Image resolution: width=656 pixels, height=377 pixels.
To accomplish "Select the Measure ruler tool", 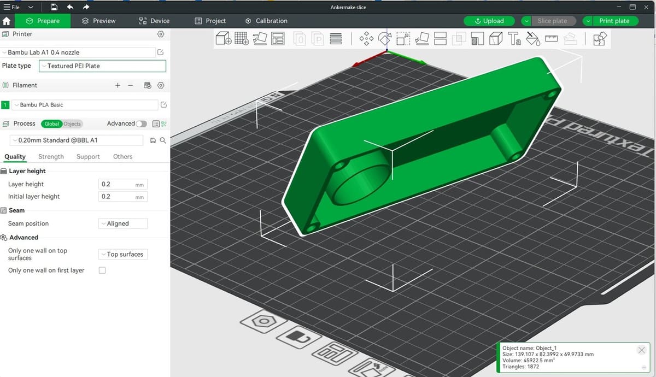I will [x=551, y=39].
